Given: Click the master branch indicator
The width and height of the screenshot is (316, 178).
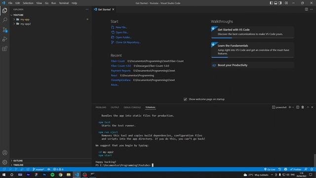Looking at the screenshot, I should [39, 169].
